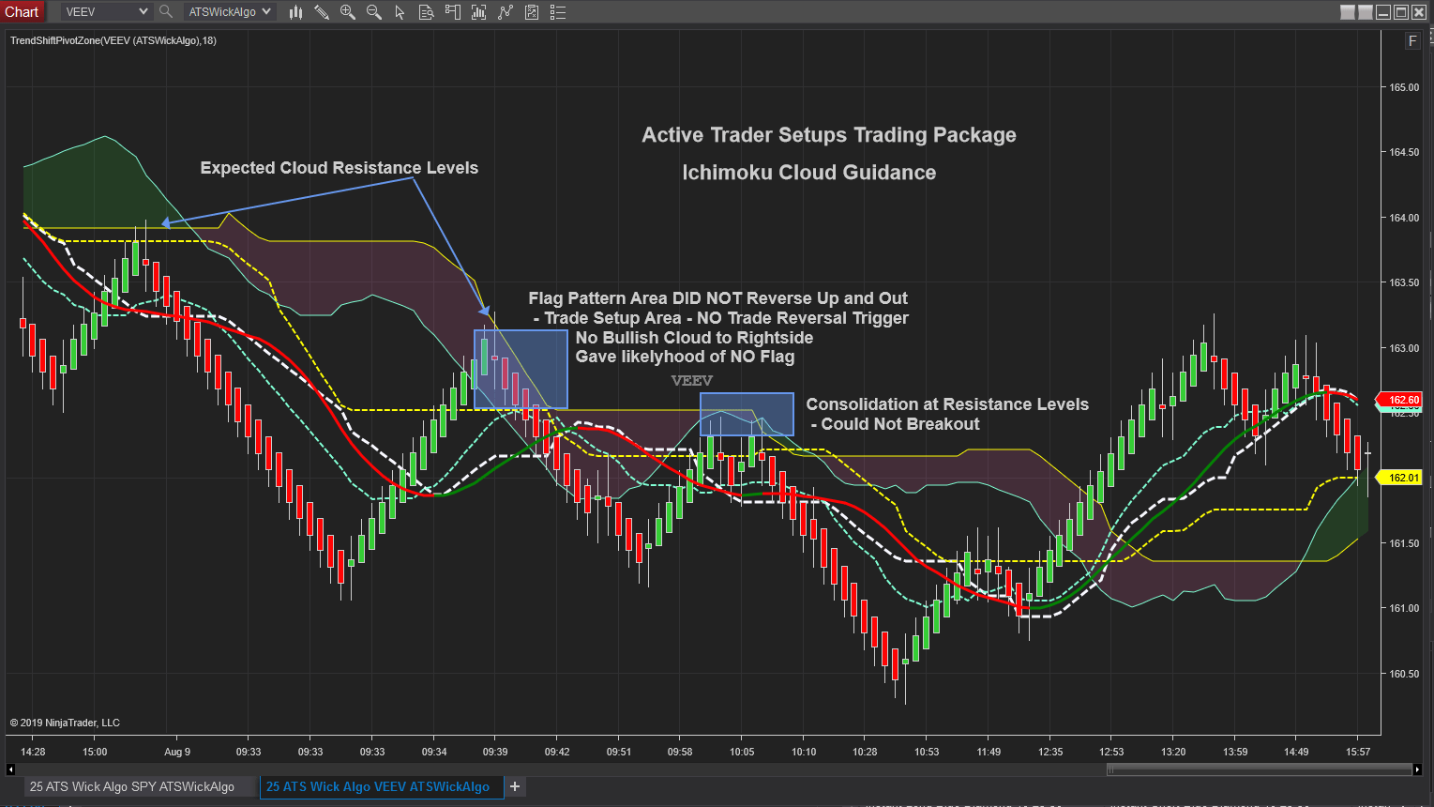The width and height of the screenshot is (1434, 807).
Task: Switch to the SPY ATSWickAlgo tab
Action: (131, 786)
